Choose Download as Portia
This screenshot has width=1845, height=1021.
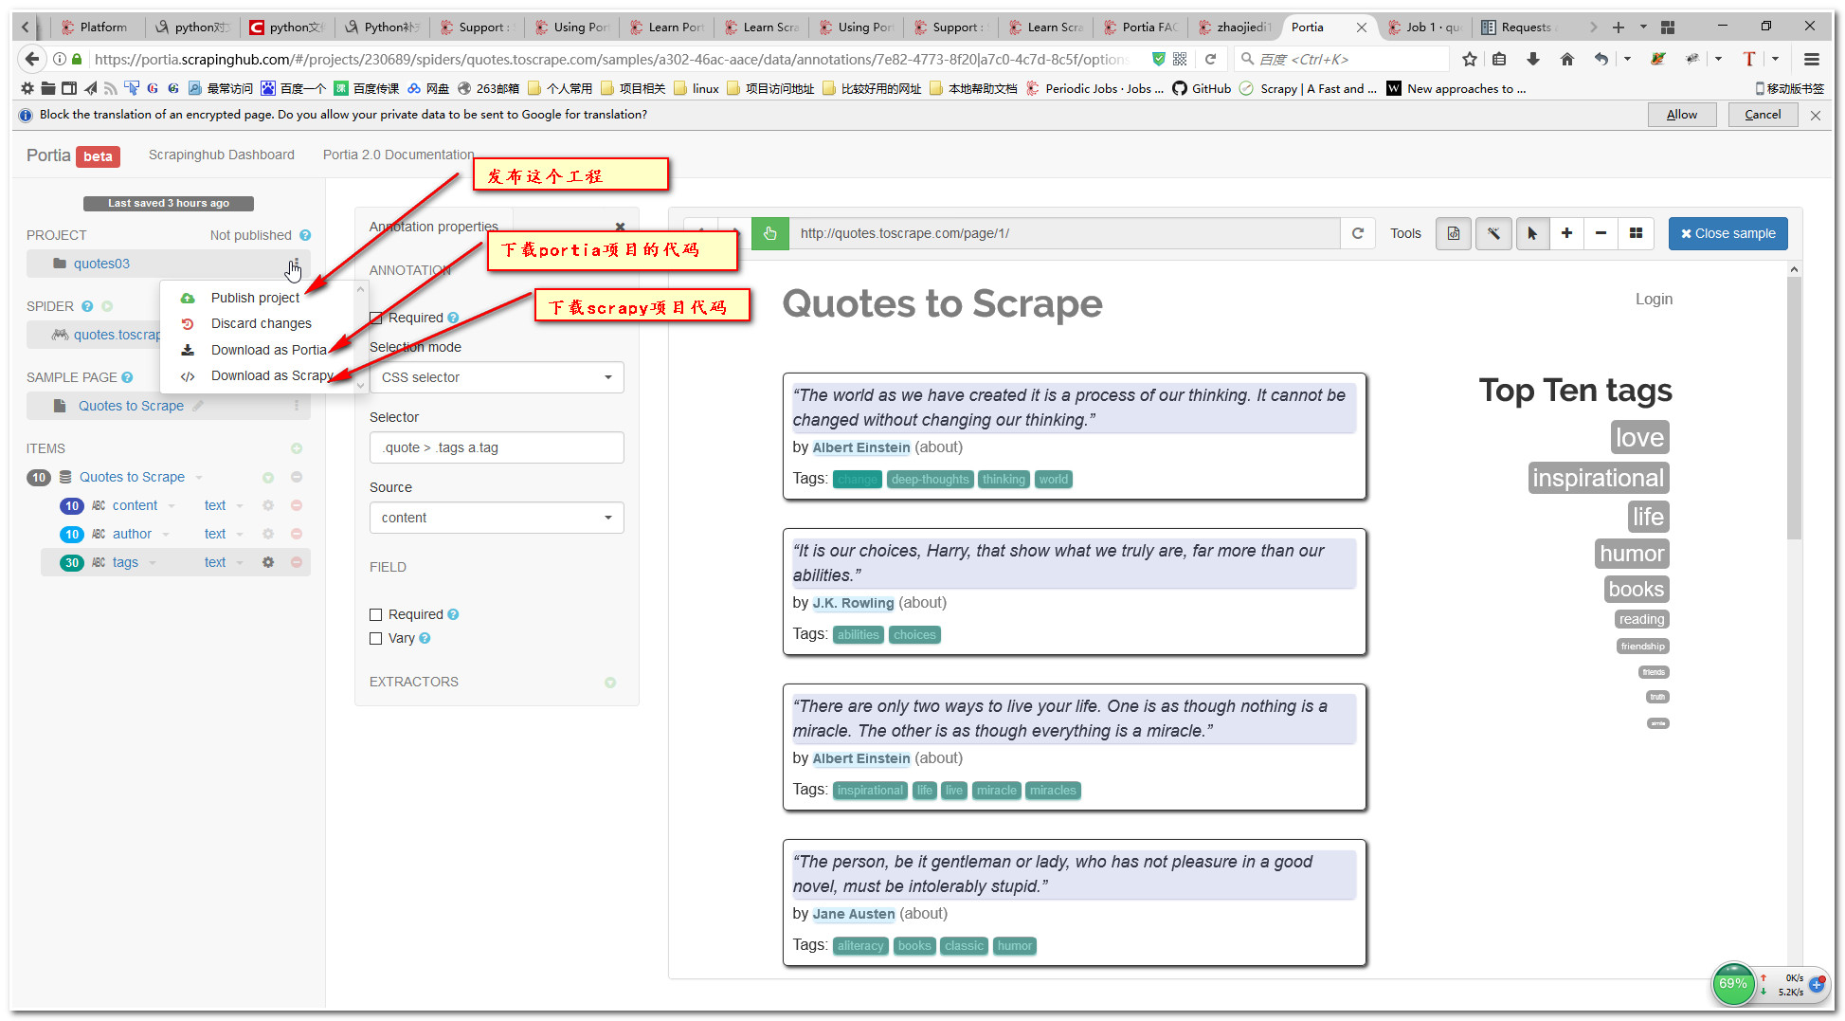pos(268,350)
